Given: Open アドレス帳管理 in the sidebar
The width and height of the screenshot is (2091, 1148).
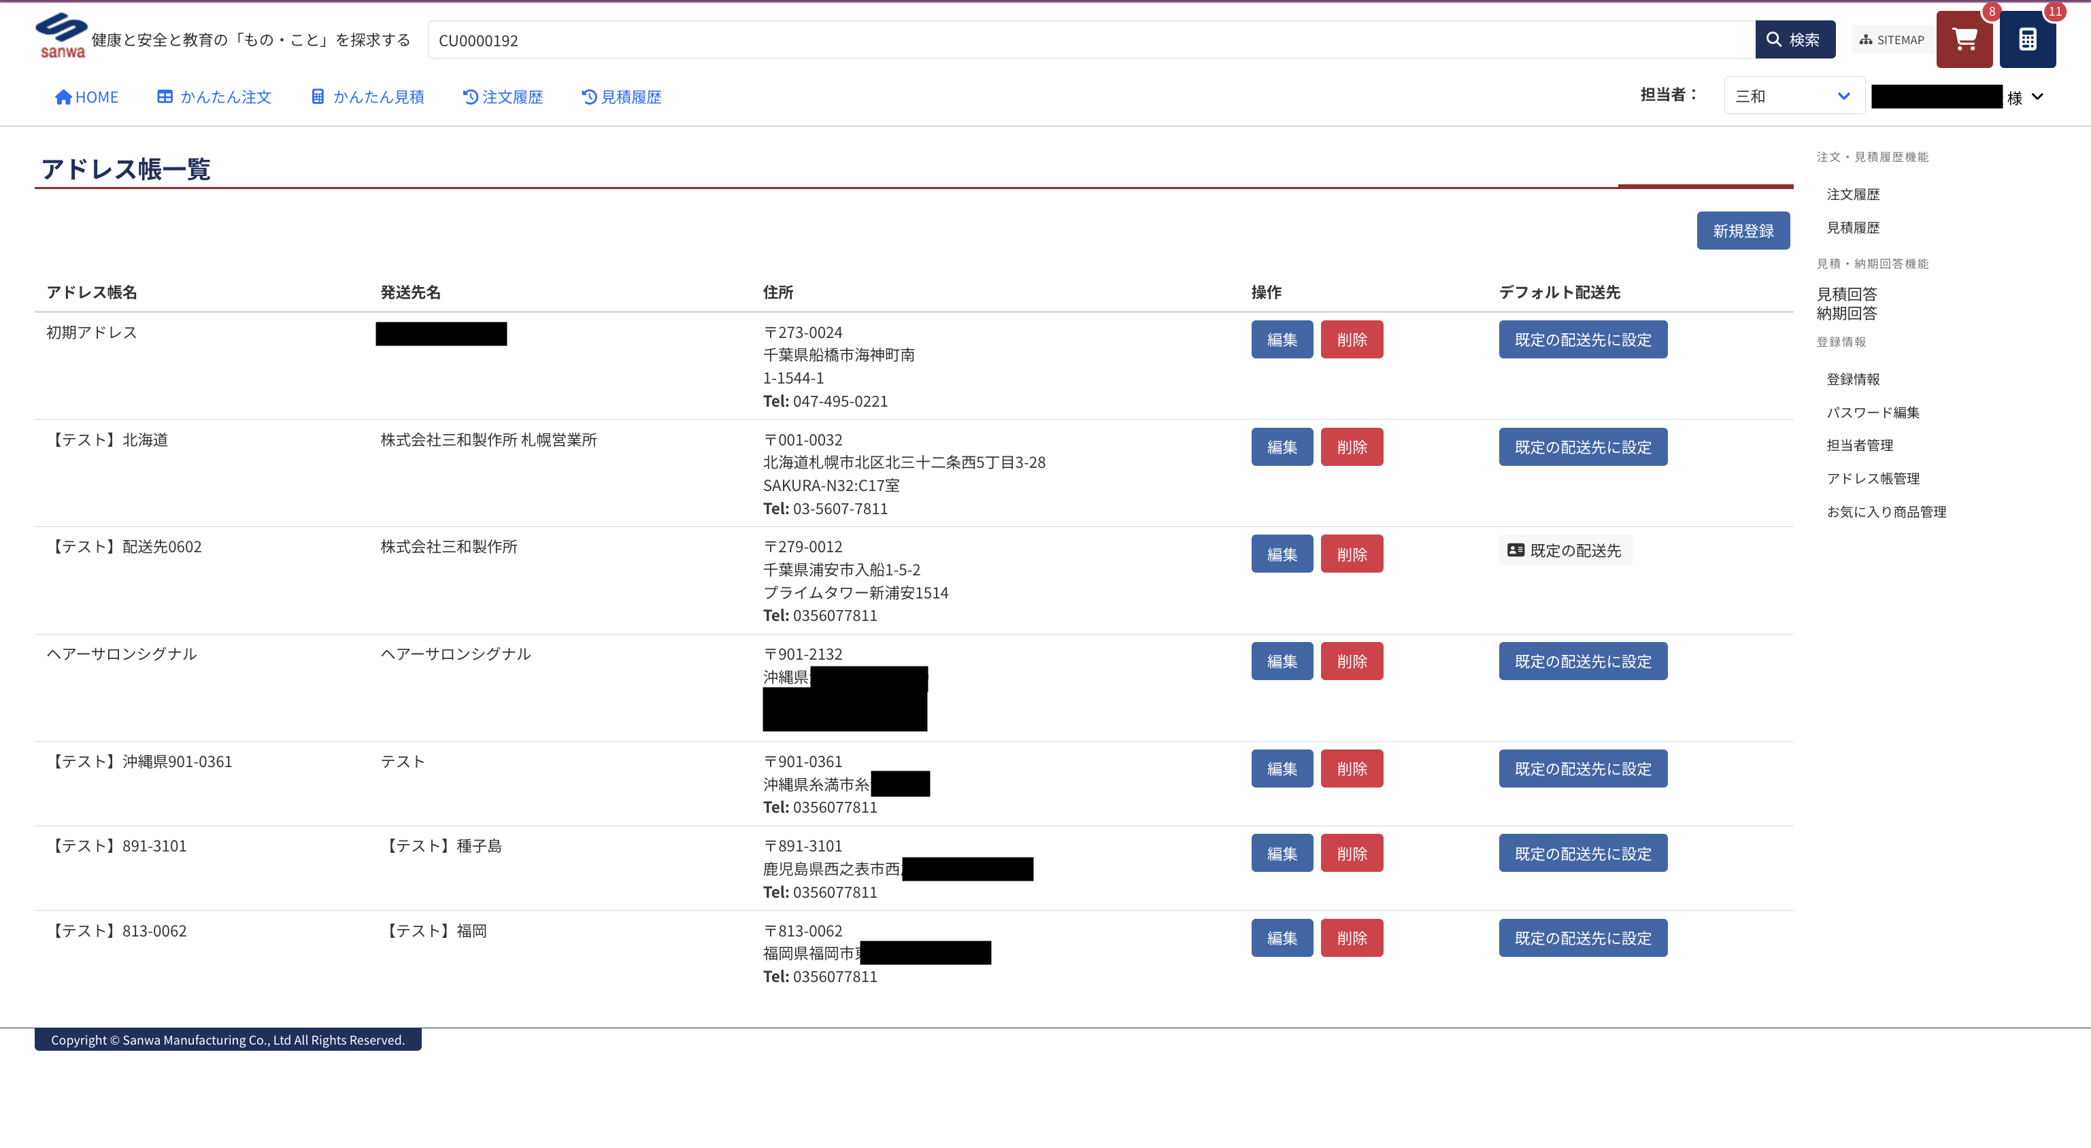Looking at the screenshot, I should click(x=1873, y=479).
